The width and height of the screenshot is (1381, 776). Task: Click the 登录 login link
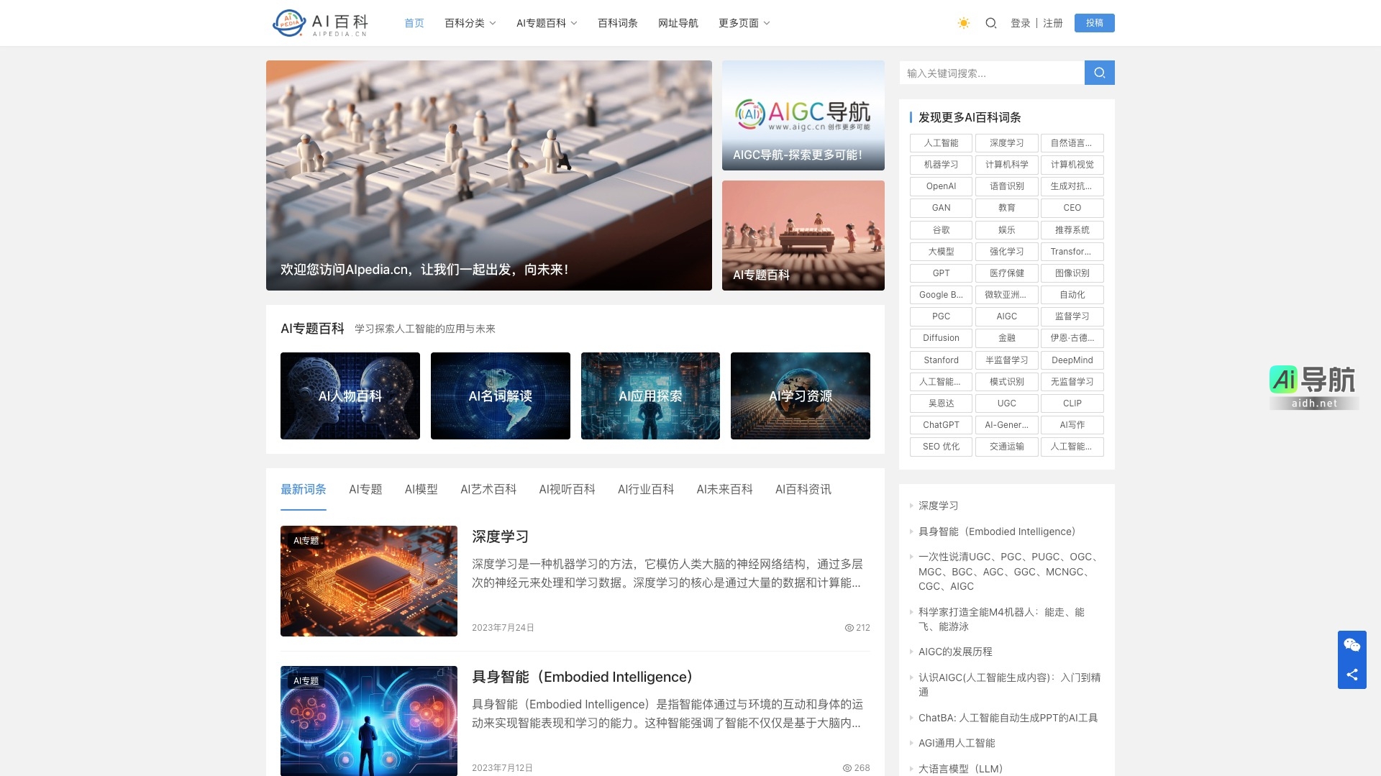point(1020,23)
